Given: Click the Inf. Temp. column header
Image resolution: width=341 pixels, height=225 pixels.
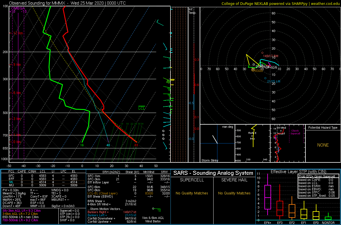Looking at the screenshot, I should [193, 11].
